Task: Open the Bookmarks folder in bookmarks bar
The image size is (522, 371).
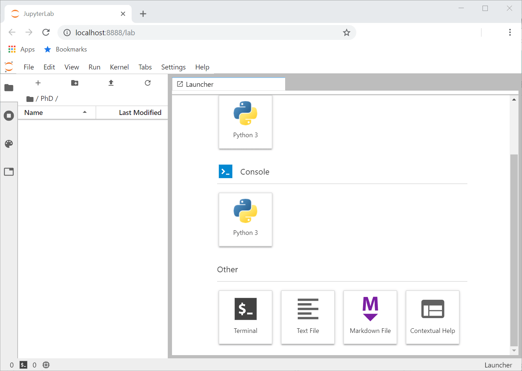Action: pos(66,49)
